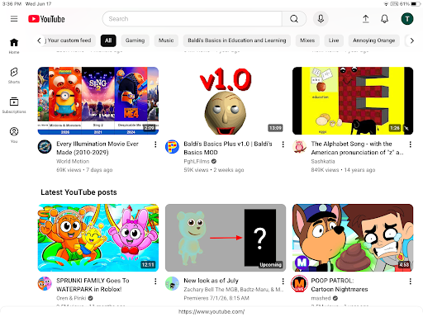The height and width of the screenshot is (317, 423).
Task: Open the account avatar menu
Action: (407, 19)
